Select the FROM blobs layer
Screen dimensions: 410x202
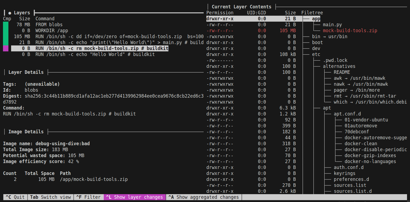coord(49,25)
